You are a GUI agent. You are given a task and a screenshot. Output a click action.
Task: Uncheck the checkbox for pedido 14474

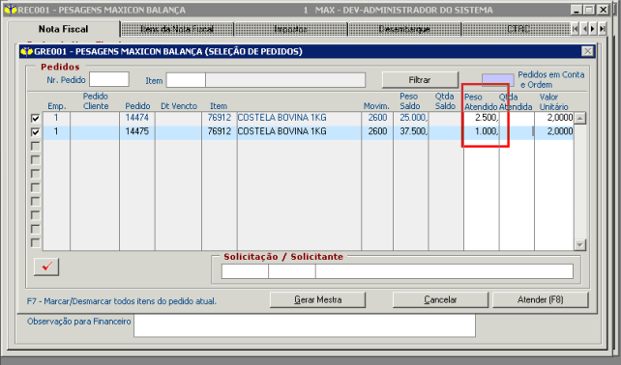point(35,118)
